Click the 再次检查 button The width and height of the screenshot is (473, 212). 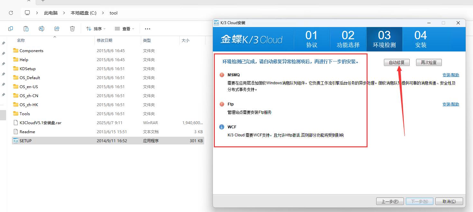[429, 62]
